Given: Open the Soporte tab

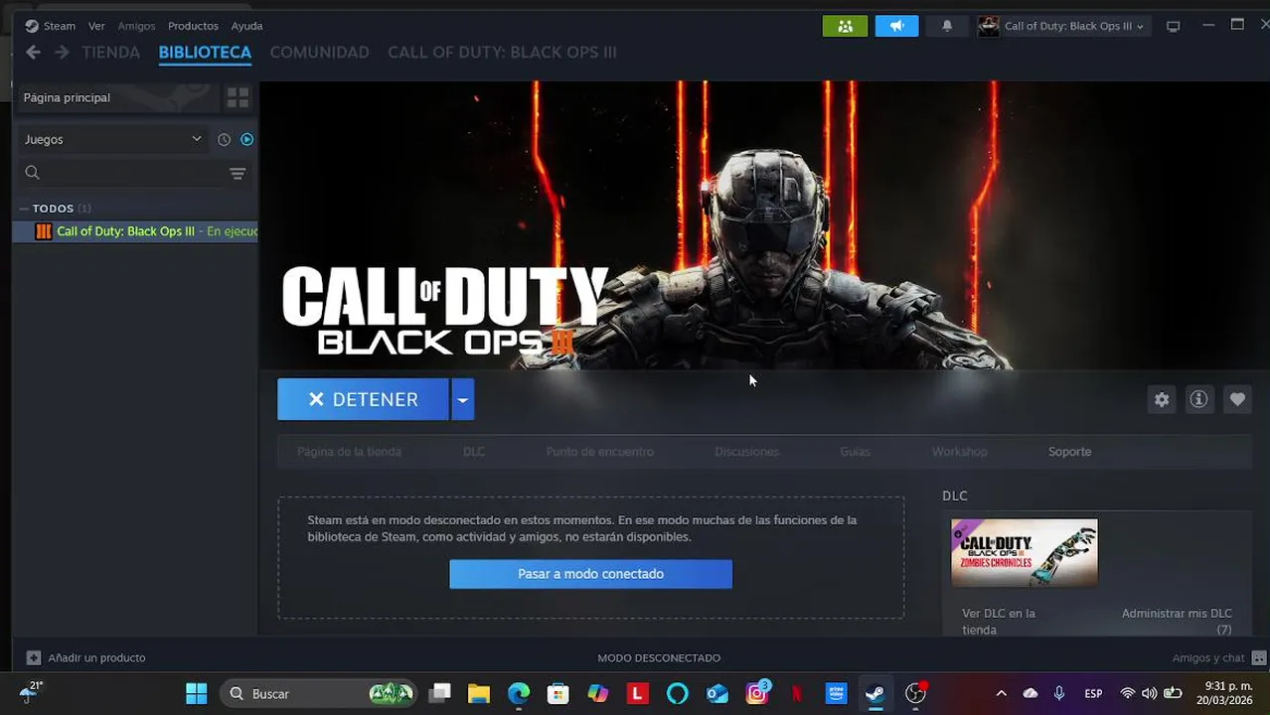Looking at the screenshot, I should [1069, 452].
